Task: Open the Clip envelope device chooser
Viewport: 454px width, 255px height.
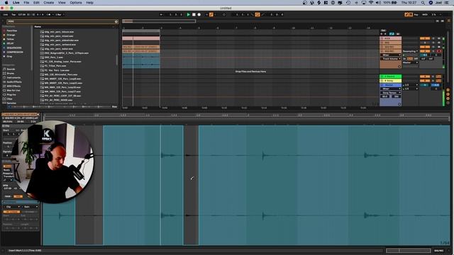Action: pyautogui.click(x=12, y=207)
